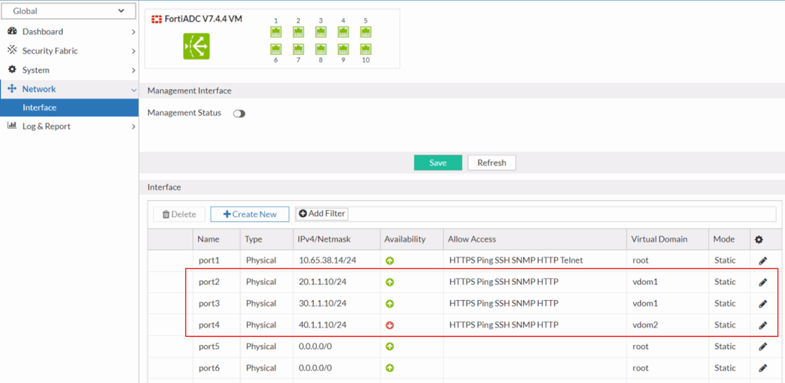Image resolution: width=785 pixels, height=383 pixels.
Task: Open the table column settings gear icon
Action: [759, 239]
